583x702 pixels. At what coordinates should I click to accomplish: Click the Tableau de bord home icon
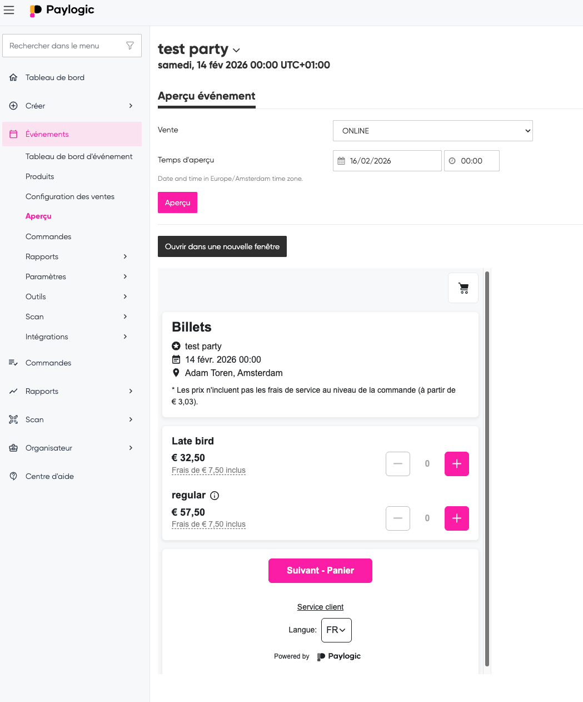(13, 77)
